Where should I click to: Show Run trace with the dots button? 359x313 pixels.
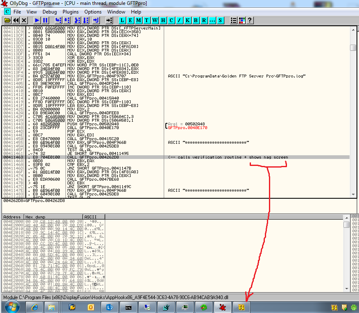tap(212, 20)
